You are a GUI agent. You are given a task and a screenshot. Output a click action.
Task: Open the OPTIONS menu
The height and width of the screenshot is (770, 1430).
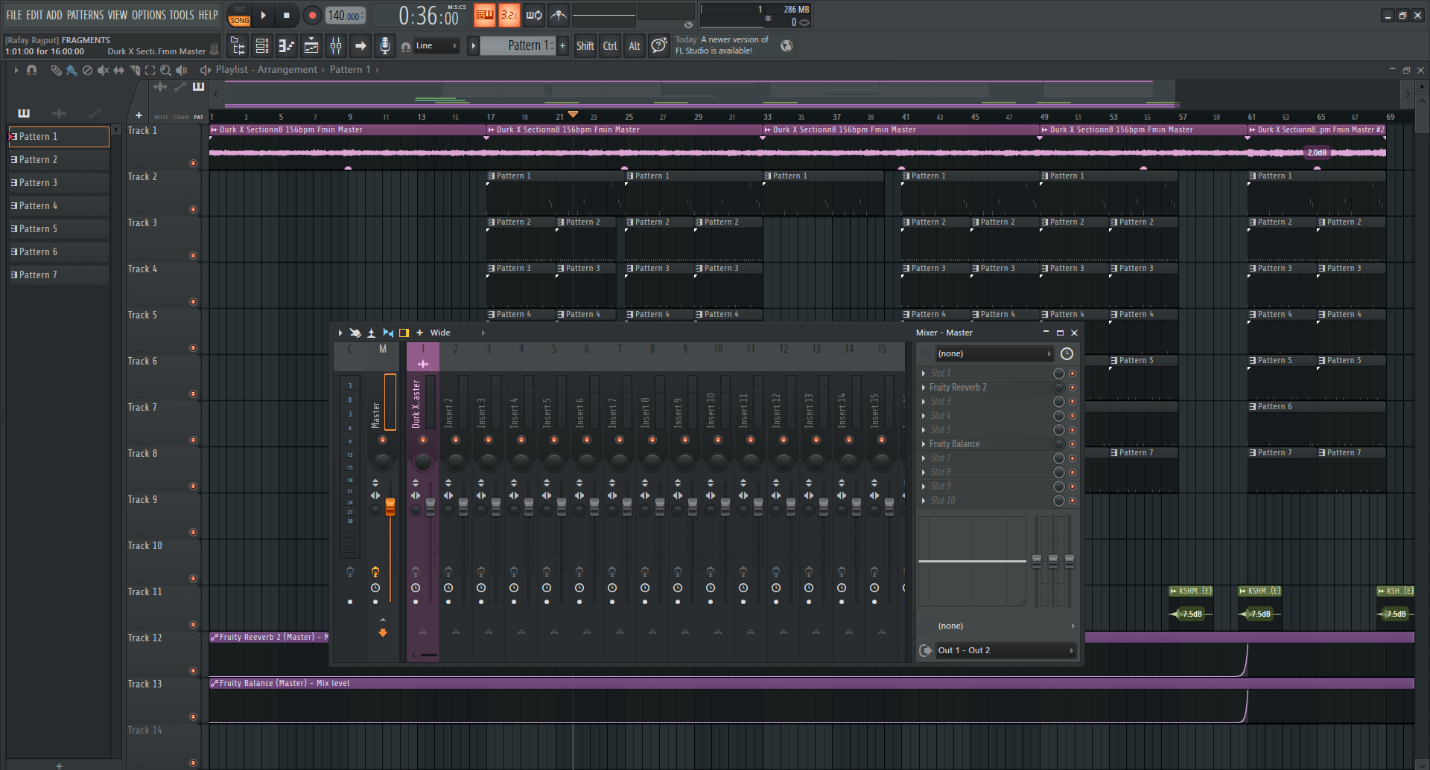point(149,15)
